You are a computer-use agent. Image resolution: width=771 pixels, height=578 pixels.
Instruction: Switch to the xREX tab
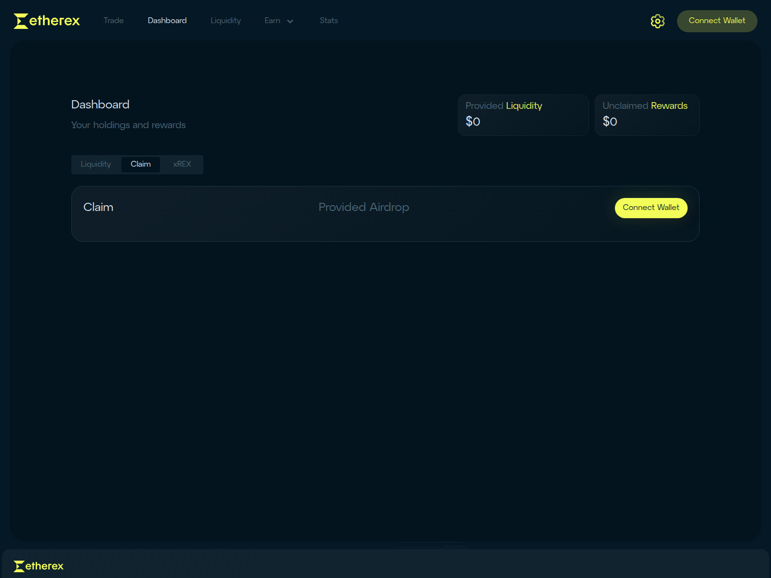click(182, 164)
